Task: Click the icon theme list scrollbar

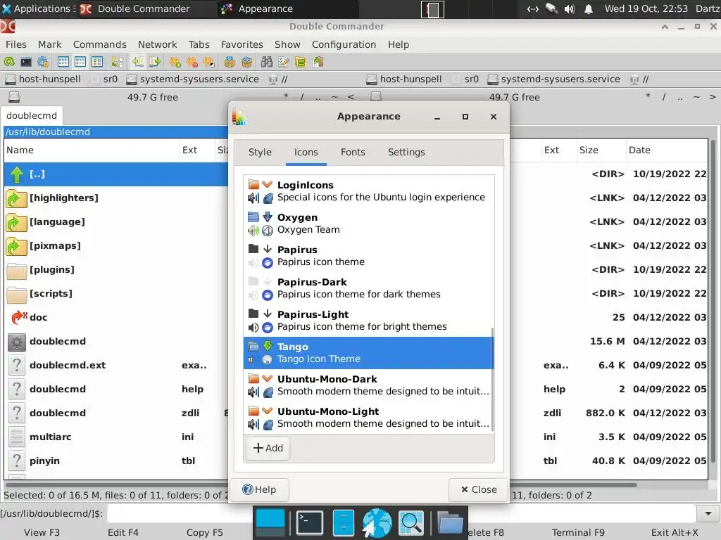Action: point(492,379)
